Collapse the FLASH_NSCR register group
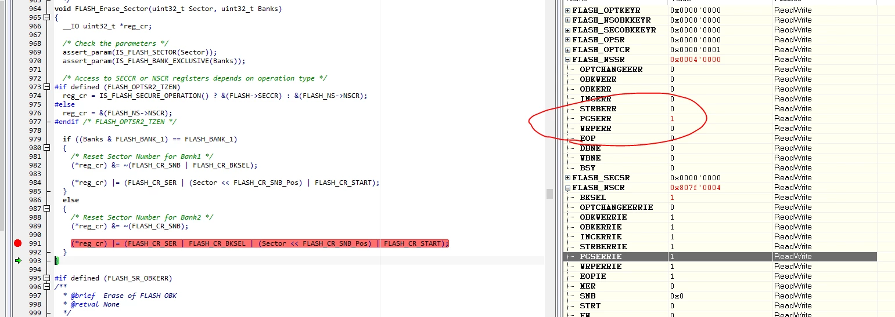 (x=568, y=188)
